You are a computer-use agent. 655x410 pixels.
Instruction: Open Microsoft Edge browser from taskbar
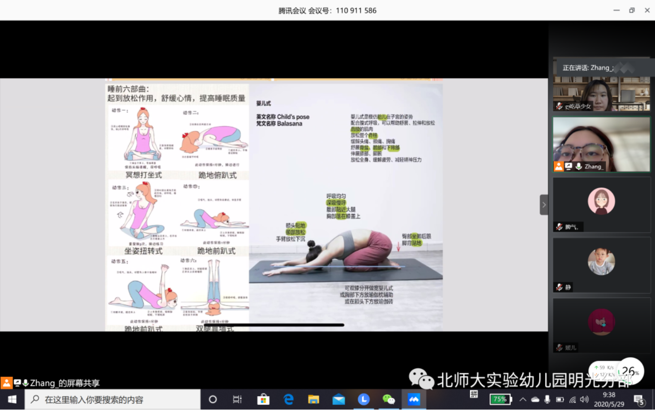289,399
